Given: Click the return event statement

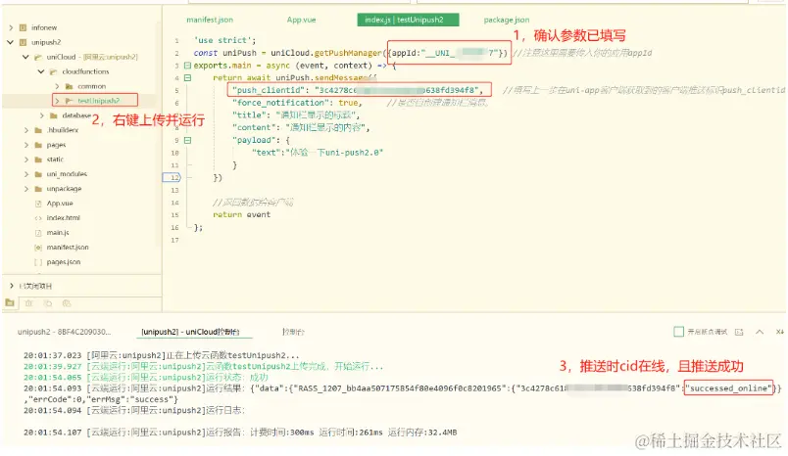Looking at the screenshot, I should click(x=242, y=214).
